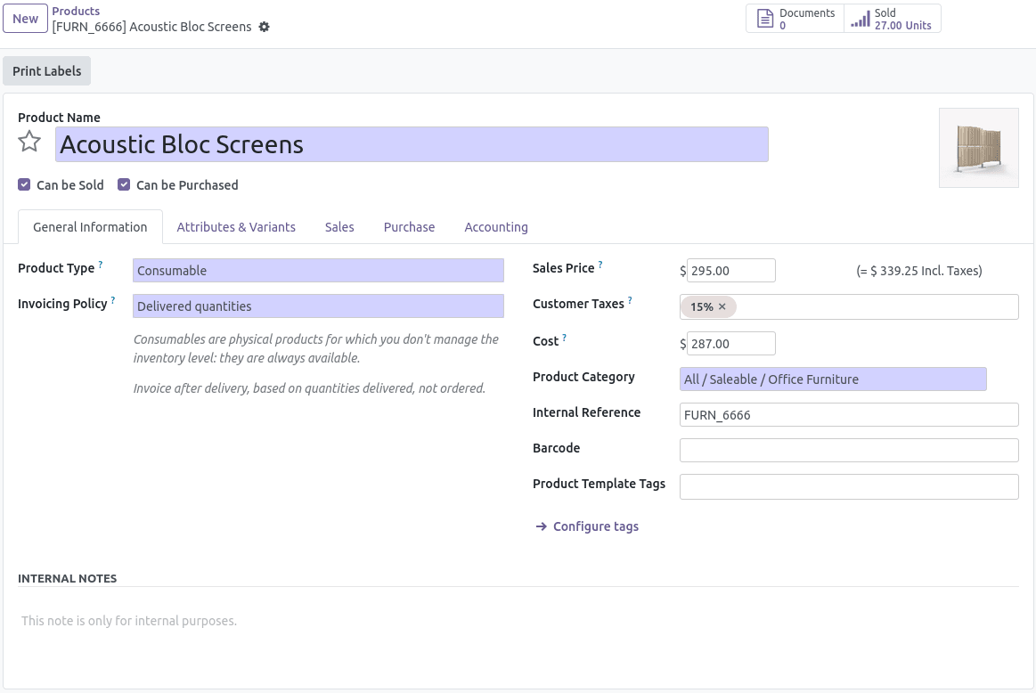
Task: Click the product image thumbnail
Action: [x=978, y=148]
